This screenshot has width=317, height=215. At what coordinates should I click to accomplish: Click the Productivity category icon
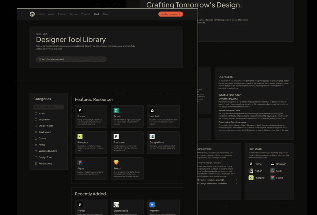36,163
